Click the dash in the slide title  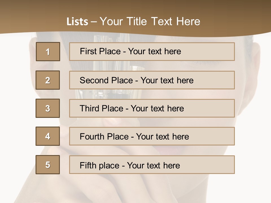coord(94,22)
